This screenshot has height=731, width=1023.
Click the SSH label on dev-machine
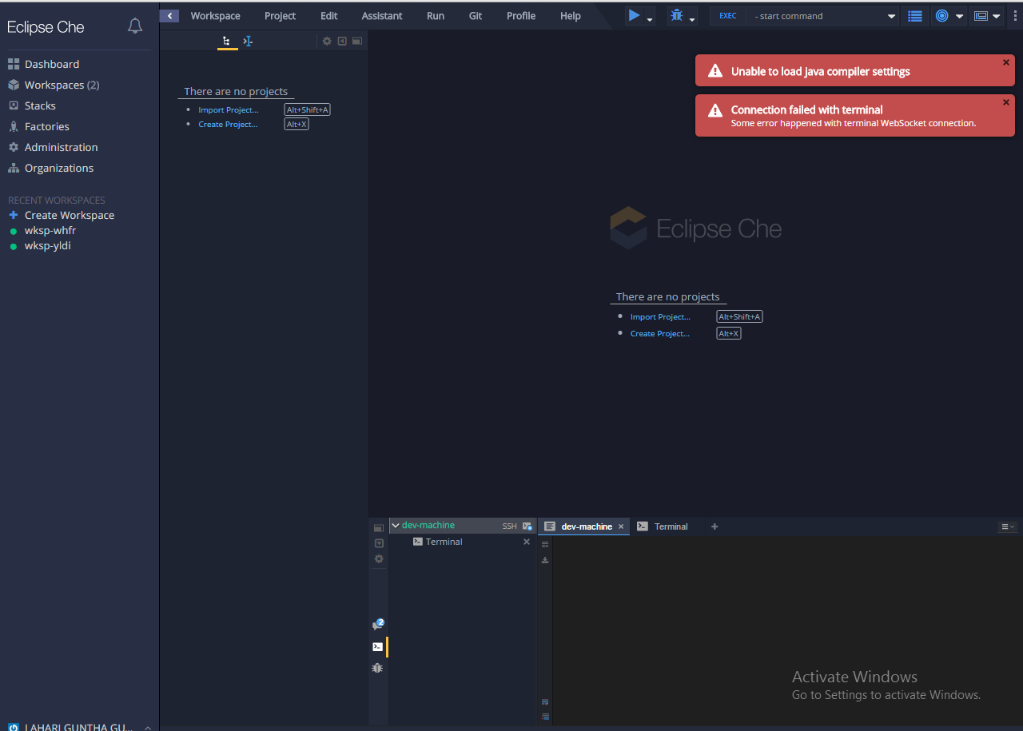[x=510, y=526]
